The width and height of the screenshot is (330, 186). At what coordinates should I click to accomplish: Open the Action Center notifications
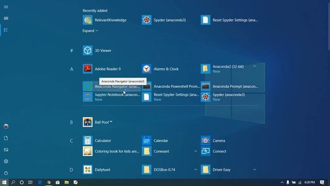coord(322,182)
